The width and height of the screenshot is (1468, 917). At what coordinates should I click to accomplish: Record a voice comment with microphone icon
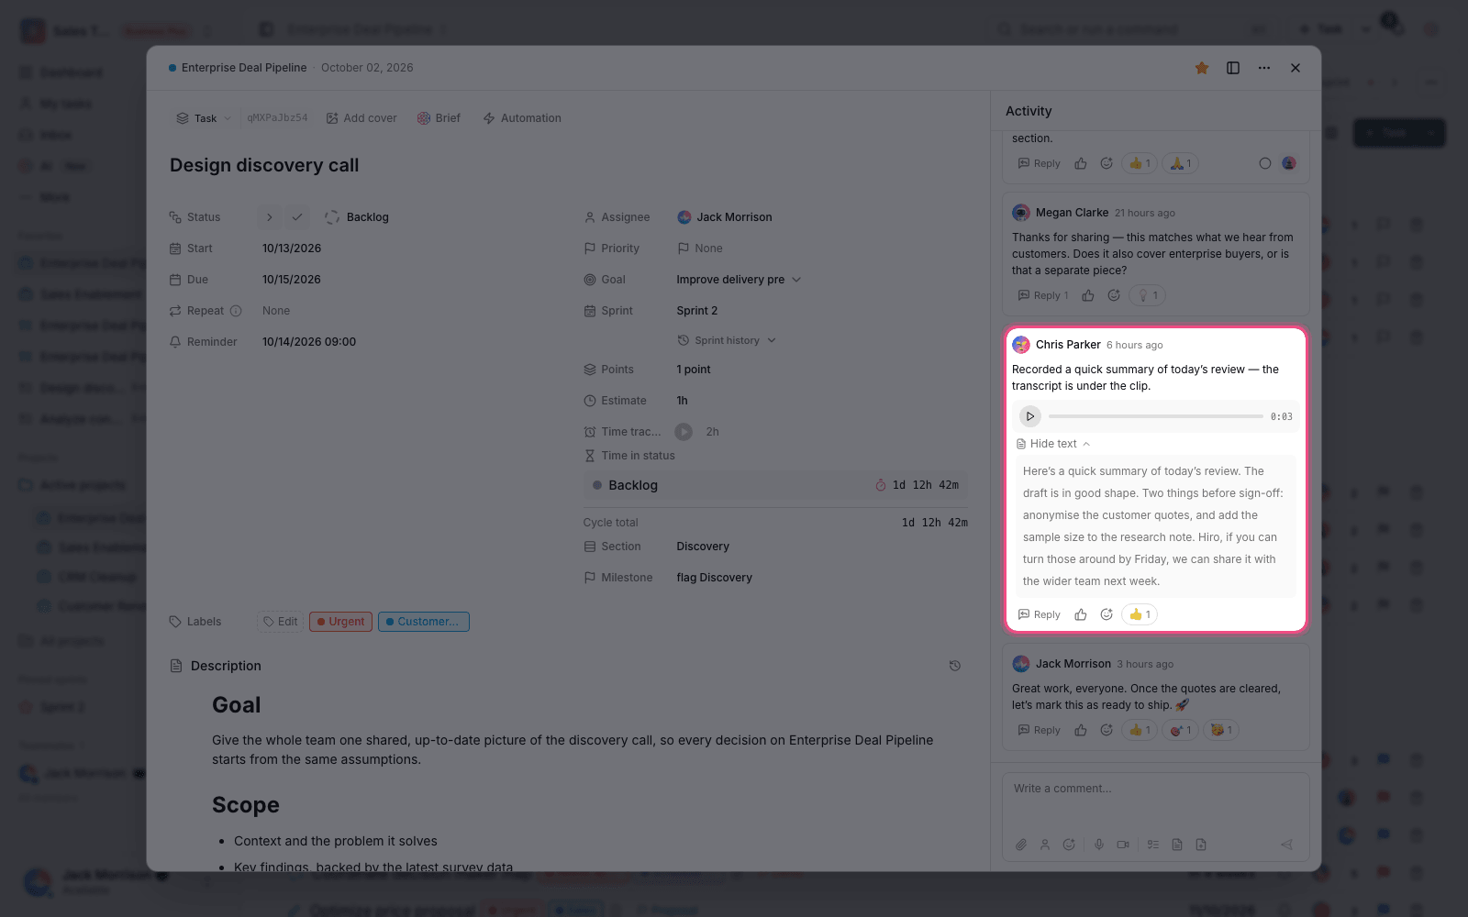click(x=1098, y=845)
